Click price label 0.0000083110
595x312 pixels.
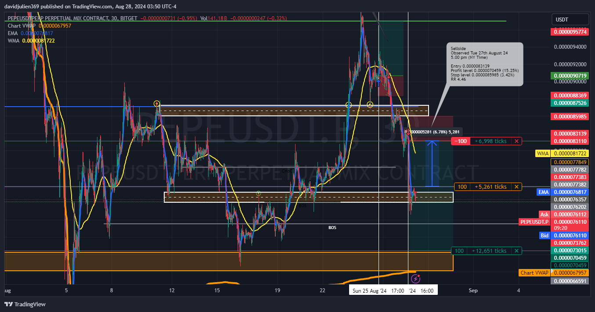(x=570, y=141)
